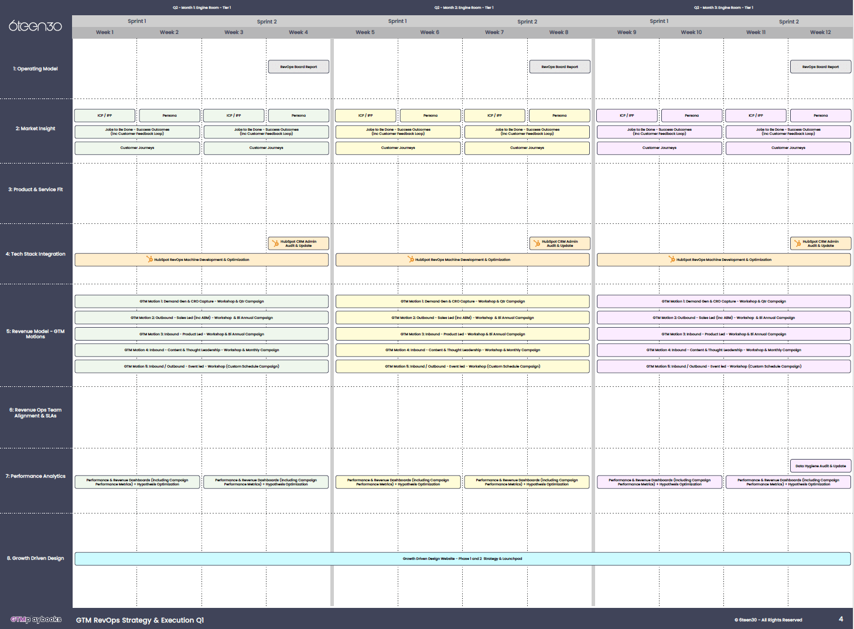Click the Week 2 column header
Screen dimensions: 854x629
point(169,32)
